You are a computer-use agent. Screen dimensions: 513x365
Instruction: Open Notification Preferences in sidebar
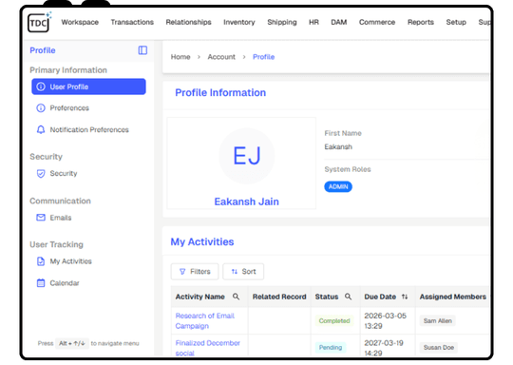89,129
